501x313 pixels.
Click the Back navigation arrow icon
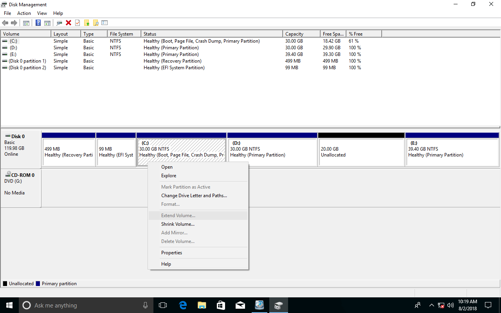pos(5,22)
